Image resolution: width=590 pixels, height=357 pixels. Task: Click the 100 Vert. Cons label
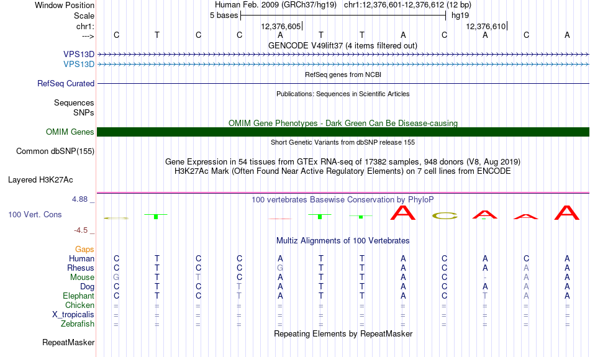coord(35,214)
